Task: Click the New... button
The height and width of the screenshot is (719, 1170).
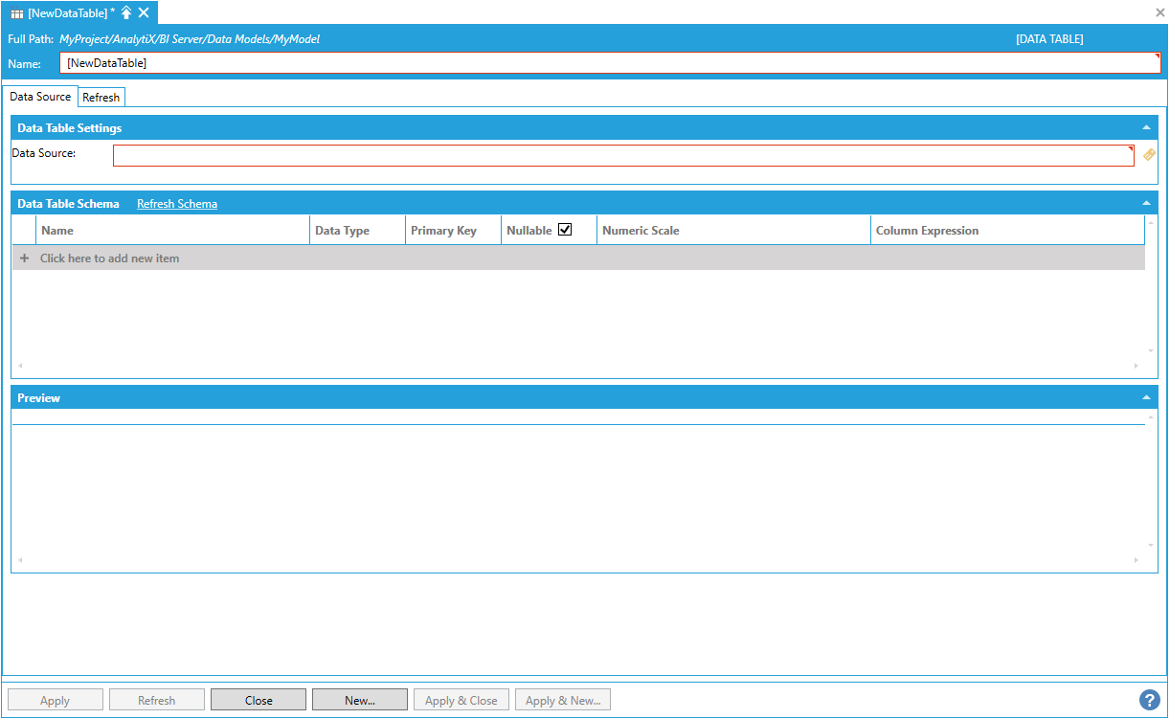Action: [x=360, y=700]
